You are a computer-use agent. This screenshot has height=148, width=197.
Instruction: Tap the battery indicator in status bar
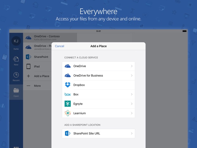pos(184,31)
